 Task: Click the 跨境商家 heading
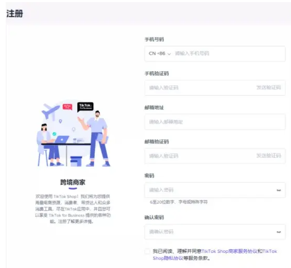coord(73,182)
